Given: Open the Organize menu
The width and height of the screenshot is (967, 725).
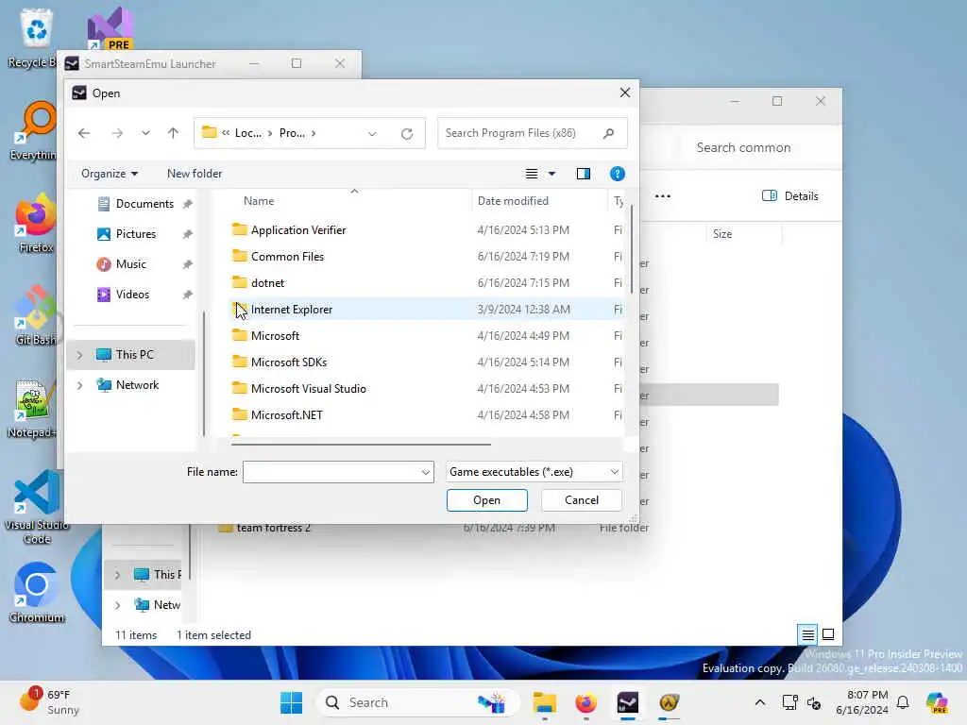Looking at the screenshot, I should (x=110, y=174).
